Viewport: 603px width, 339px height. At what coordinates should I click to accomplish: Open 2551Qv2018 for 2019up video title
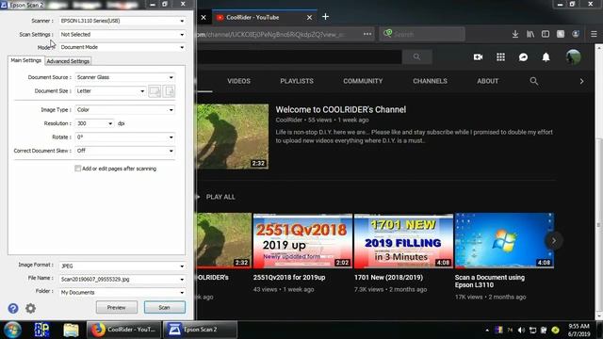(x=289, y=278)
